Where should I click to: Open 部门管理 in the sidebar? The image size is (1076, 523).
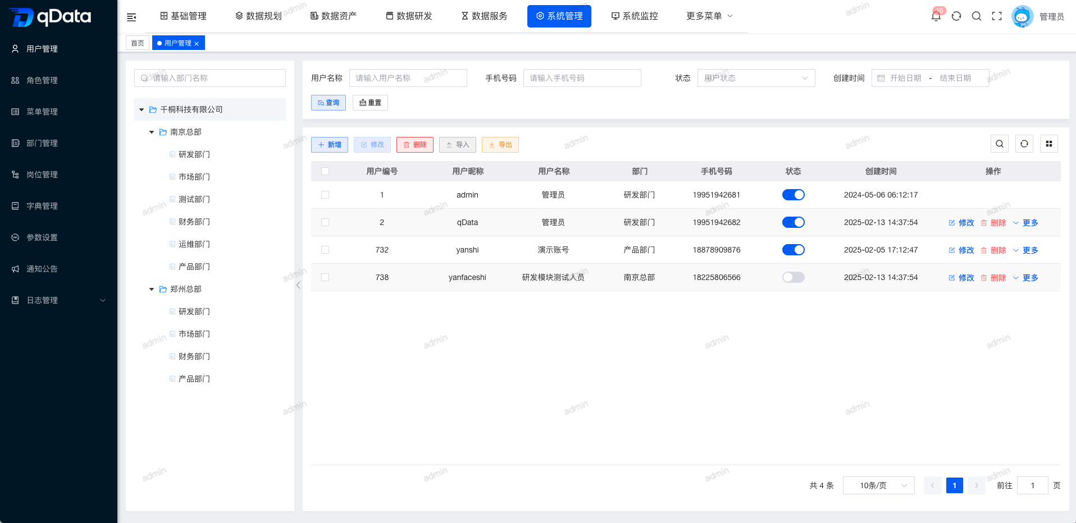tap(58, 143)
